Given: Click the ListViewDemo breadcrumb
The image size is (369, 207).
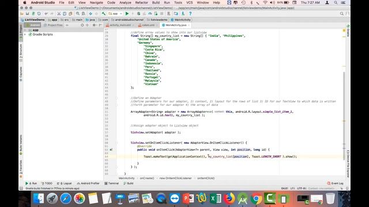Looking at the screenshot, I should pos(33,20).
